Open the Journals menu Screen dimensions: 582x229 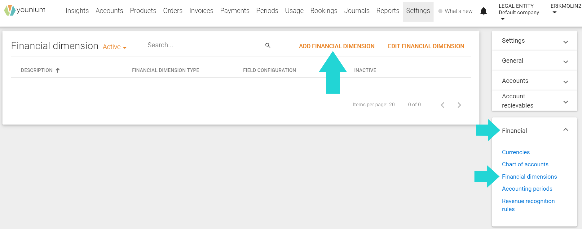click(x=357, y=11)
